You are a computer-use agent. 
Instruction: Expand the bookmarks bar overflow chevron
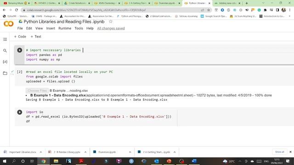click(x=290, y=16)
